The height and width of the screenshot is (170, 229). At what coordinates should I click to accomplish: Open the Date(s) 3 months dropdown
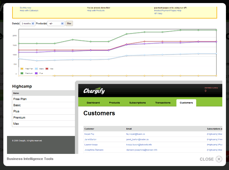tap(28, 23)
